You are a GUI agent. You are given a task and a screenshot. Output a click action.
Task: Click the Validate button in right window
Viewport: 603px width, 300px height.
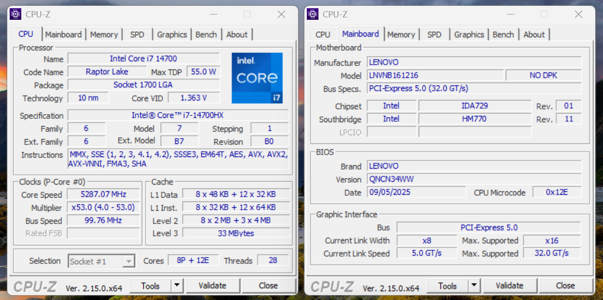tap(510, 286)
